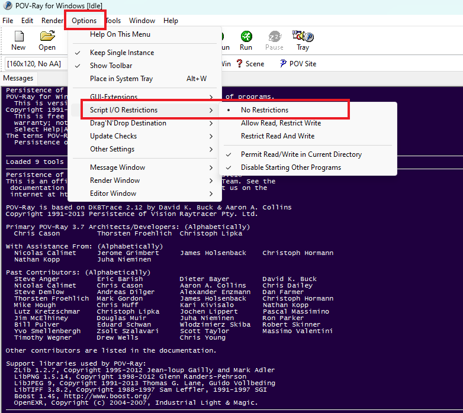Expand the Other Settings submenu
The width and height of the screenshot is (463, 413).
tap(144, 149)
